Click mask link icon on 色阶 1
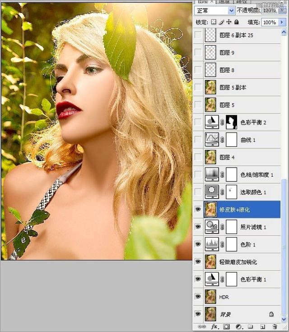The height and width of the screenshot is (332, 289). (x=222, y=244)
